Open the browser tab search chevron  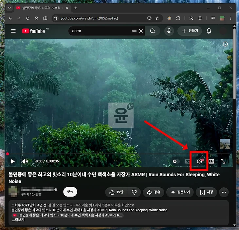pyautogui.click(x=9, y=8)
